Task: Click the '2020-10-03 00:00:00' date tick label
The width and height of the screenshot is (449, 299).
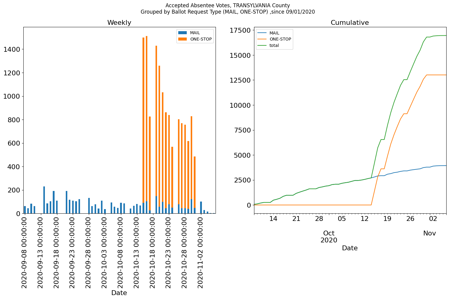Action: tap(105, 252)
